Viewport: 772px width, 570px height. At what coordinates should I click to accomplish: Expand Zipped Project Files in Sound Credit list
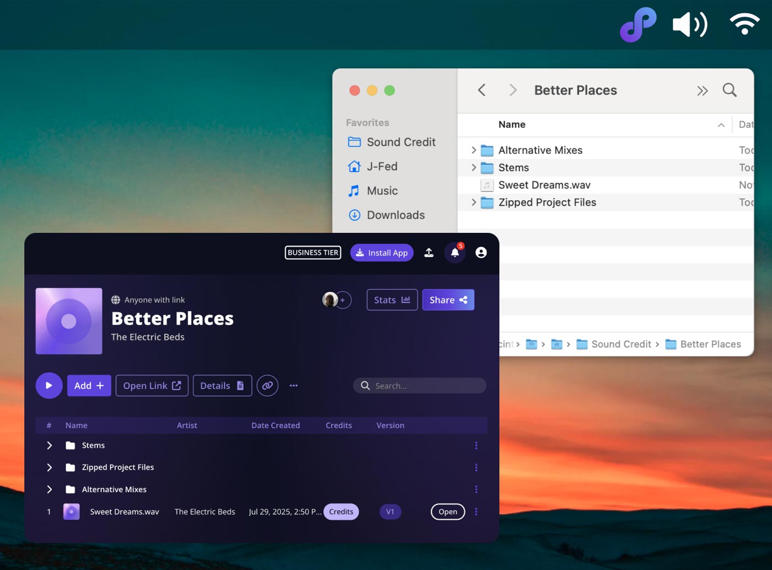(x=49, y=467)
